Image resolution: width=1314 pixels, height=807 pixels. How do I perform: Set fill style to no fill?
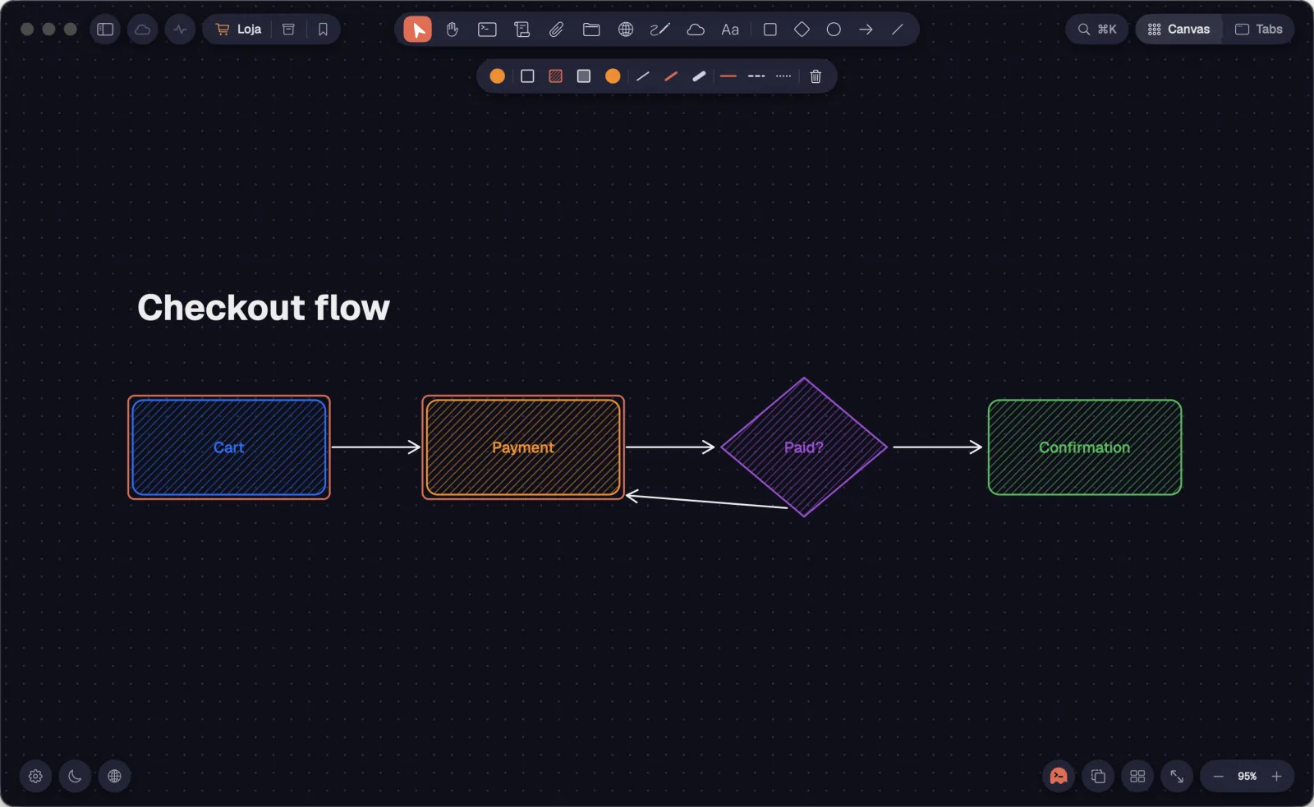(x=528, y=76)
